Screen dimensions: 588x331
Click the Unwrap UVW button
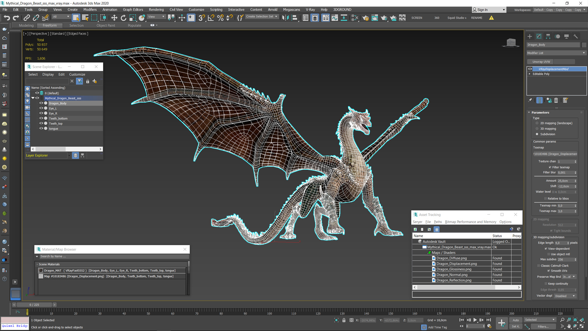tap(541, 62)
